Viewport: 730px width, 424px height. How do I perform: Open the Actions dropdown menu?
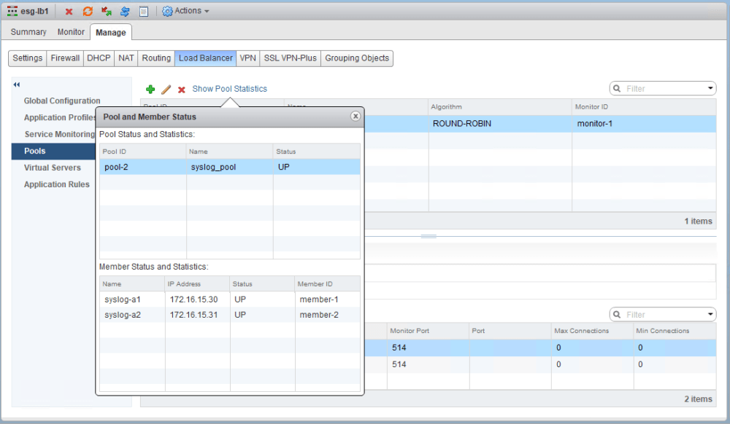point(185,11)
